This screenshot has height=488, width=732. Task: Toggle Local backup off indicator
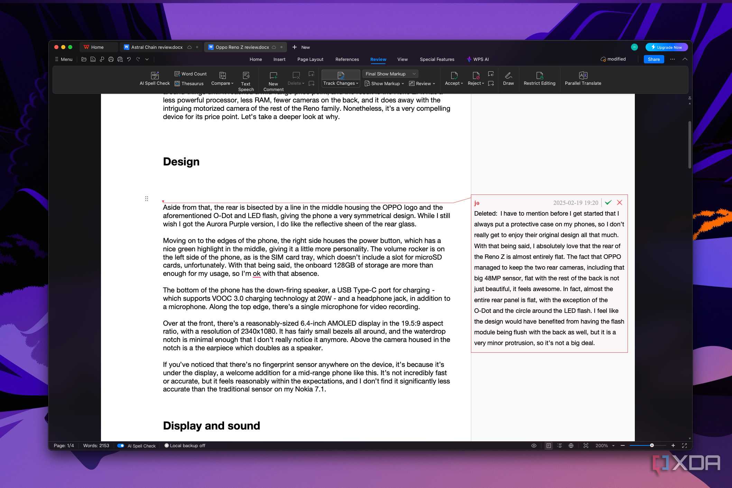click(185, 445)
